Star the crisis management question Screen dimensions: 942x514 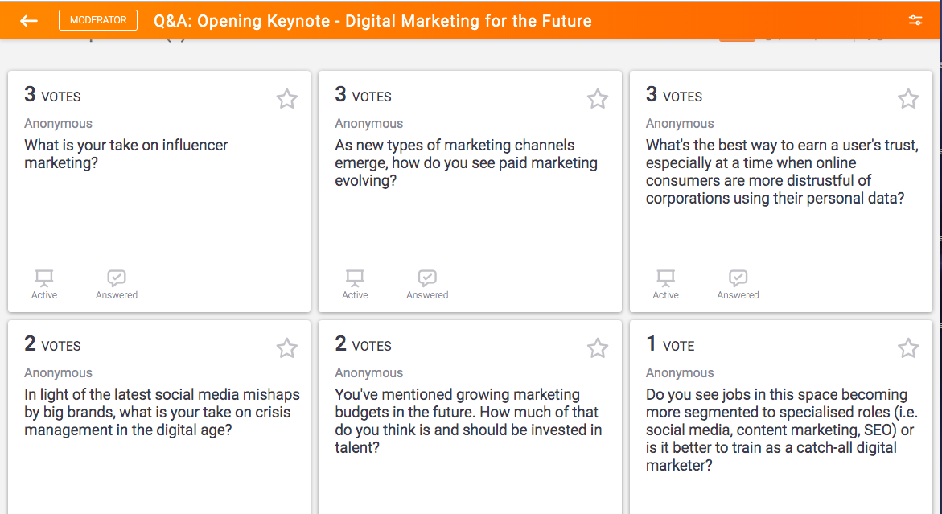click(x=287, y=347)
